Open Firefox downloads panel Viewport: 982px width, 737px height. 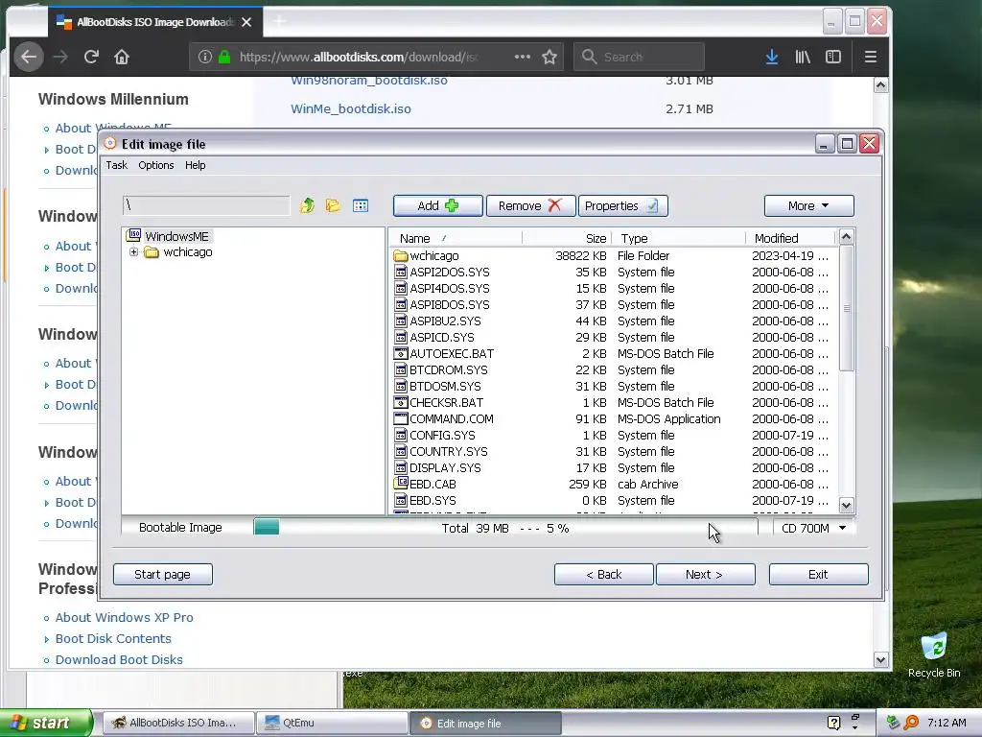coord(772,57)
